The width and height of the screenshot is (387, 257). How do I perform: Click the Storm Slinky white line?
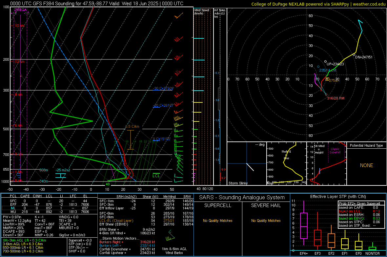pos(250,167)
